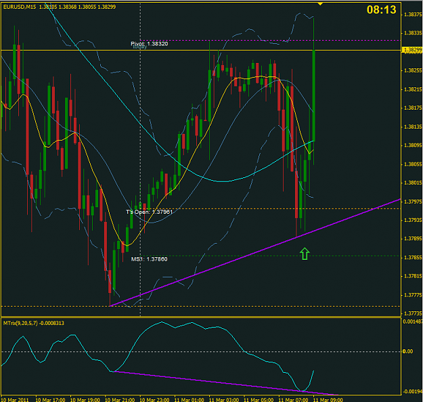Click the 08:13 clock label
The image size is (423, 402).
(x=382, y=9)
